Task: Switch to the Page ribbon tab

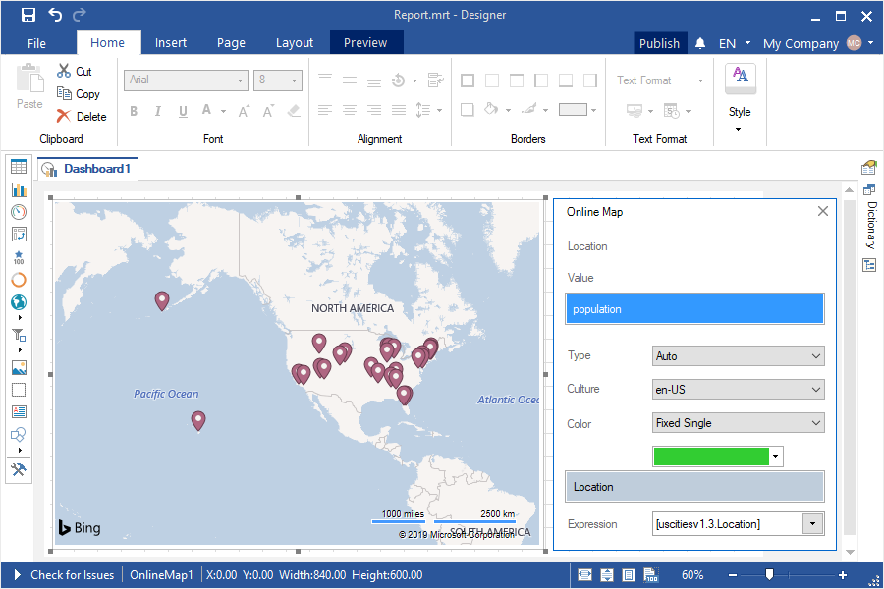Action: [231, 43]
